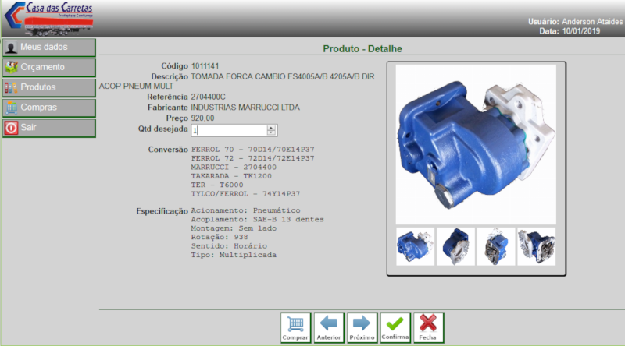Click the conversion line FERROL 72 - 72D14/72E14P37
The height and width of the screenshot is (346, 625).
[x=252, y=158]
